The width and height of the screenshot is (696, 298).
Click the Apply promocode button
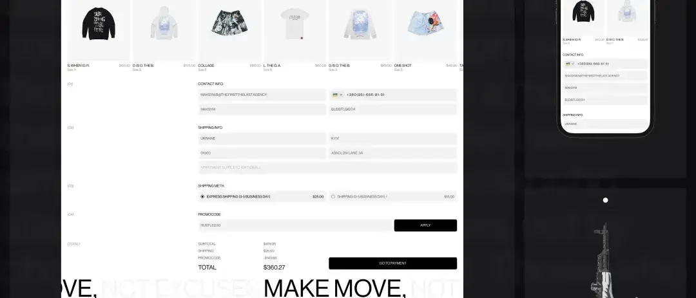point(425,225)
